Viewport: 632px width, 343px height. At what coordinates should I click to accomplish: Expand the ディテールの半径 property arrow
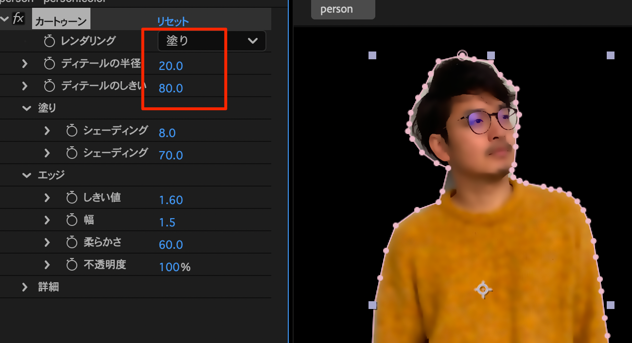[x=25, y=64]
